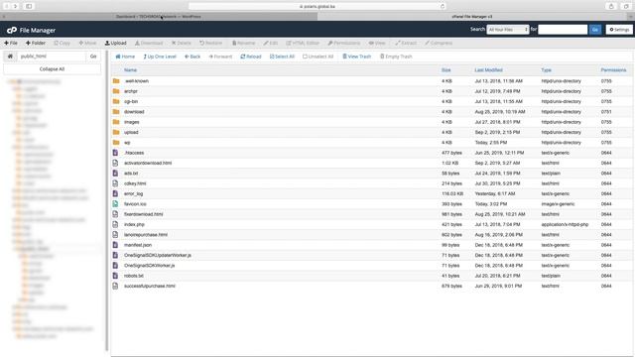
Task: Click the Extract toolbar button
Action: (406, 43)
